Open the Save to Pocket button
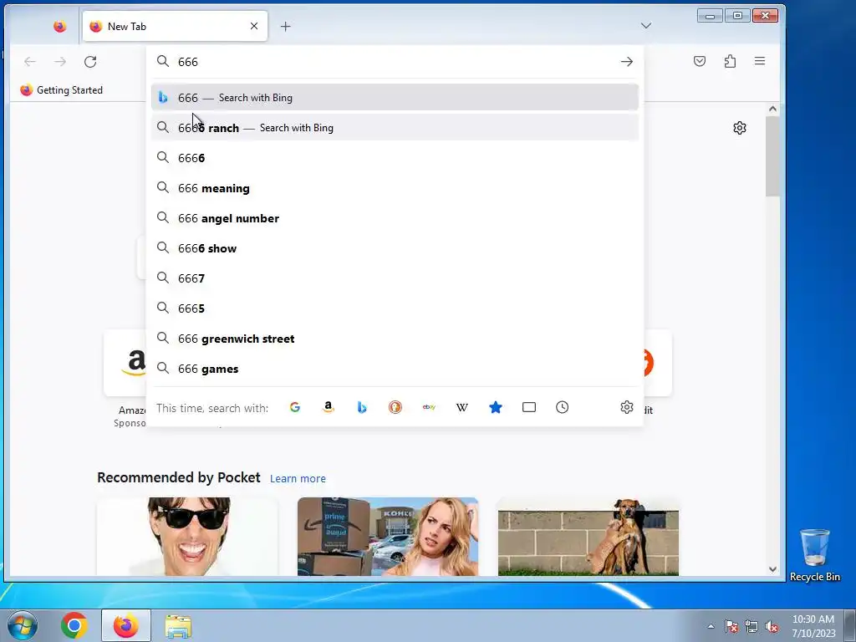The width and height of the screenshot is (856, 642). 700,61
